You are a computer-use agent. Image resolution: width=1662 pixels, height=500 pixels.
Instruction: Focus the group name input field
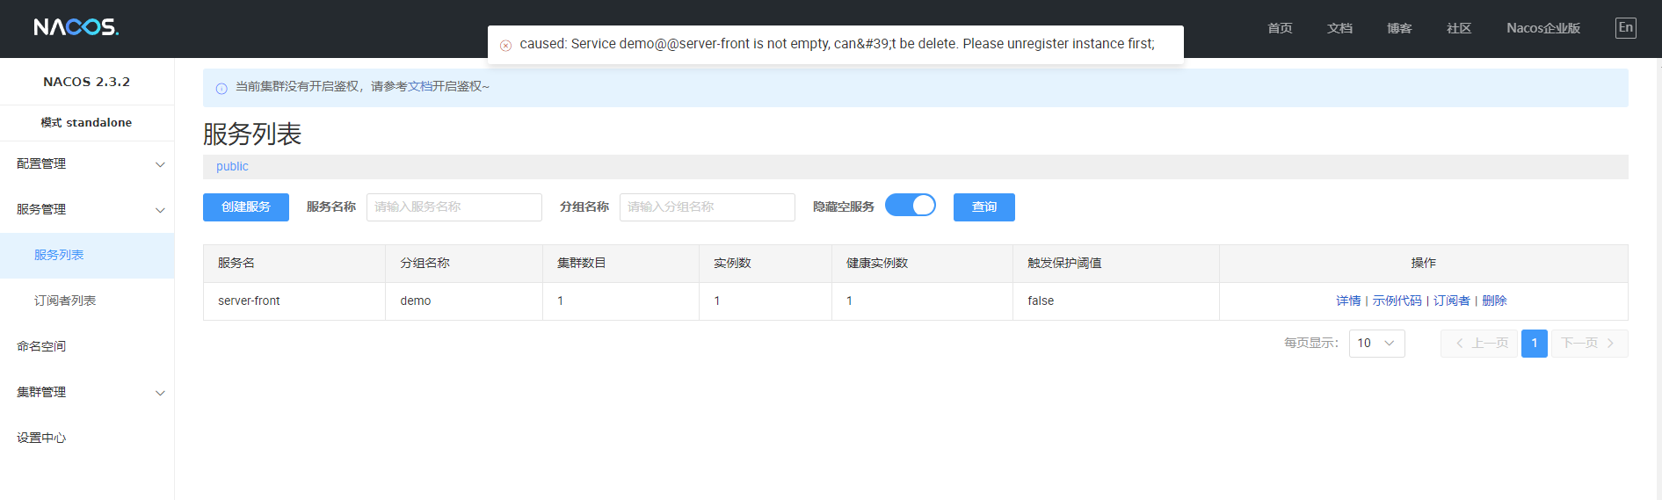tap(707, 207)
